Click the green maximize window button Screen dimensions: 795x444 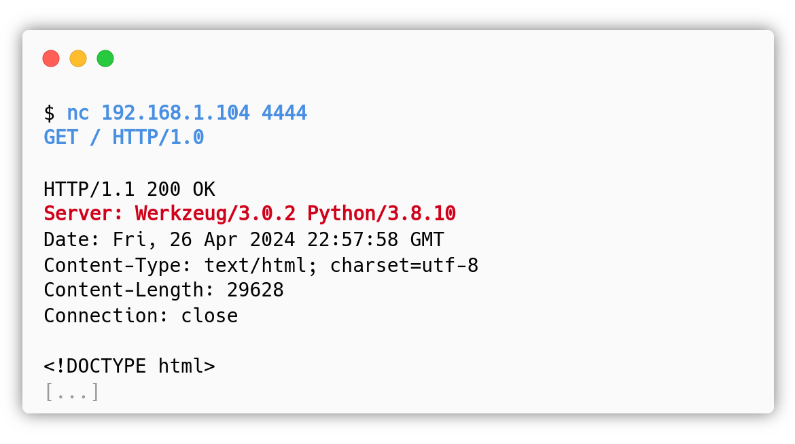tap(105, 58)
